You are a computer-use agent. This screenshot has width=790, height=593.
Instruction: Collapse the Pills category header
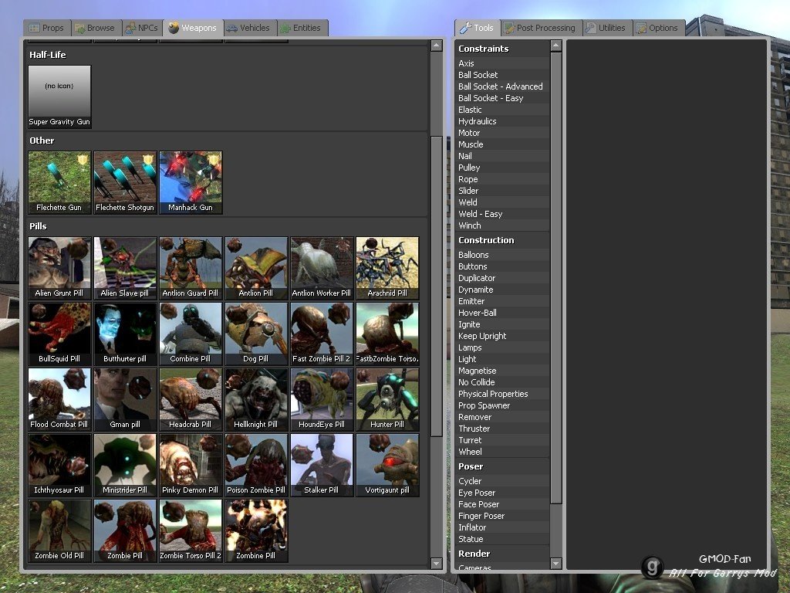(39, 226)
